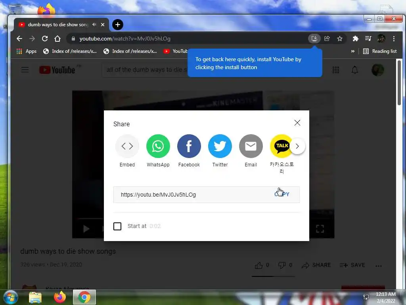
Task: Reload the YouTube page
Action: (x=45, y=39)
